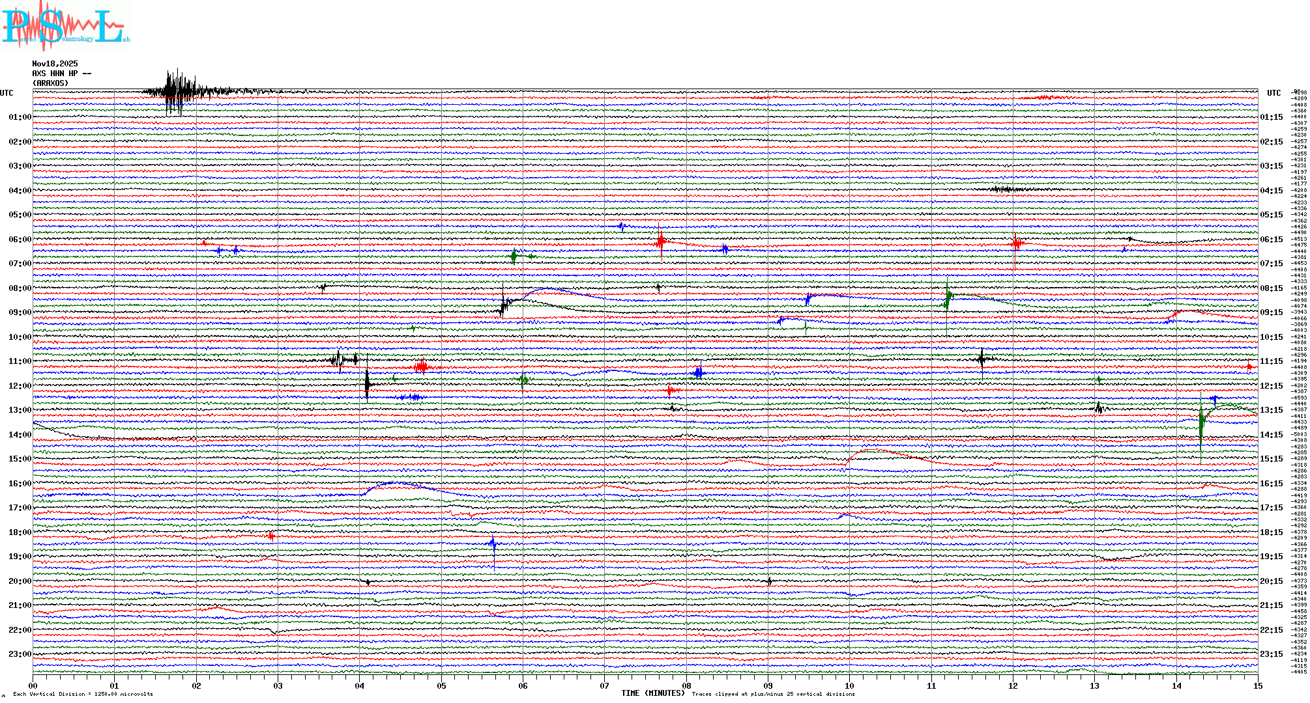This screenshot has width=1310, height=703.
Task: Select the 23:00 hour label on left
Action: click(x=20, y=654)
